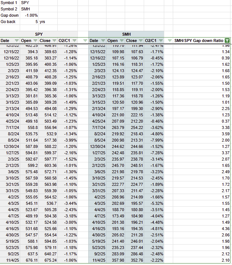Select the 'Symbol 2' label cell
232x265 pixels.
10,9
